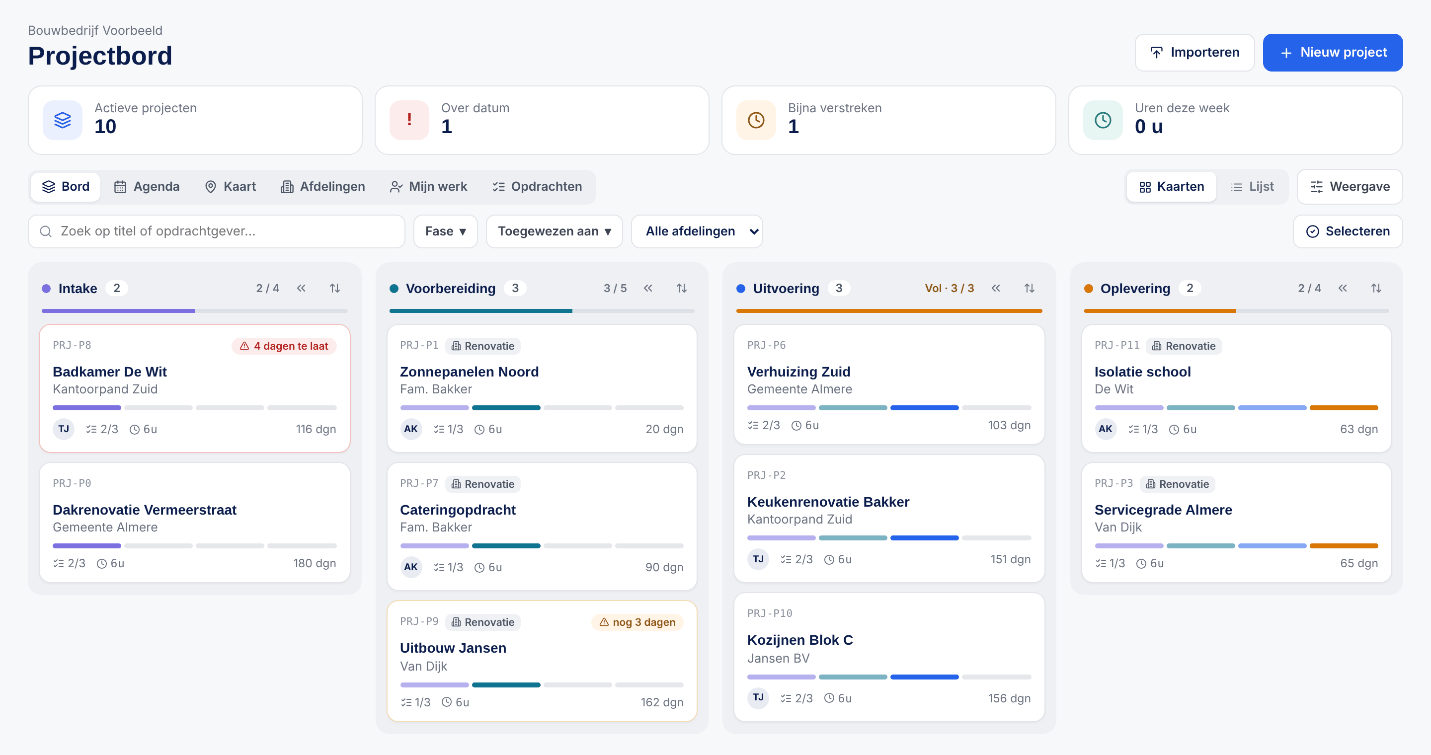1431x755 pixels.
Task: Switch to Lijst view
Action: pyautogui.click(x=1252, y=187)
